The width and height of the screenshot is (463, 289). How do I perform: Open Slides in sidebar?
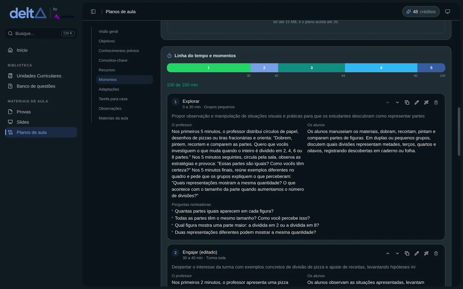click(41, 122)
